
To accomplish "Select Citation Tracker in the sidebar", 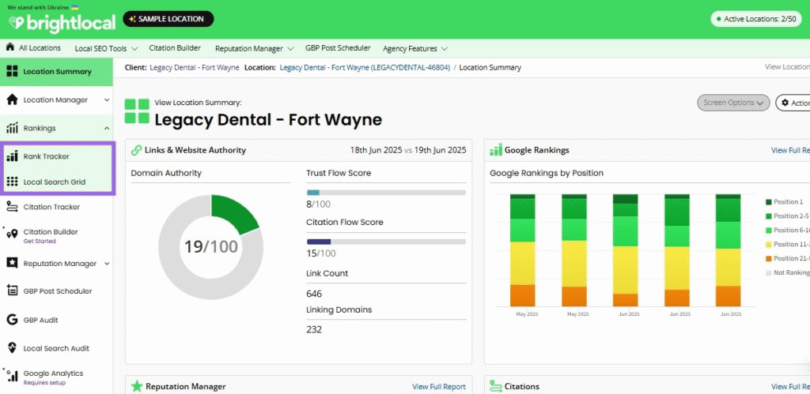I will click(57, 207).
